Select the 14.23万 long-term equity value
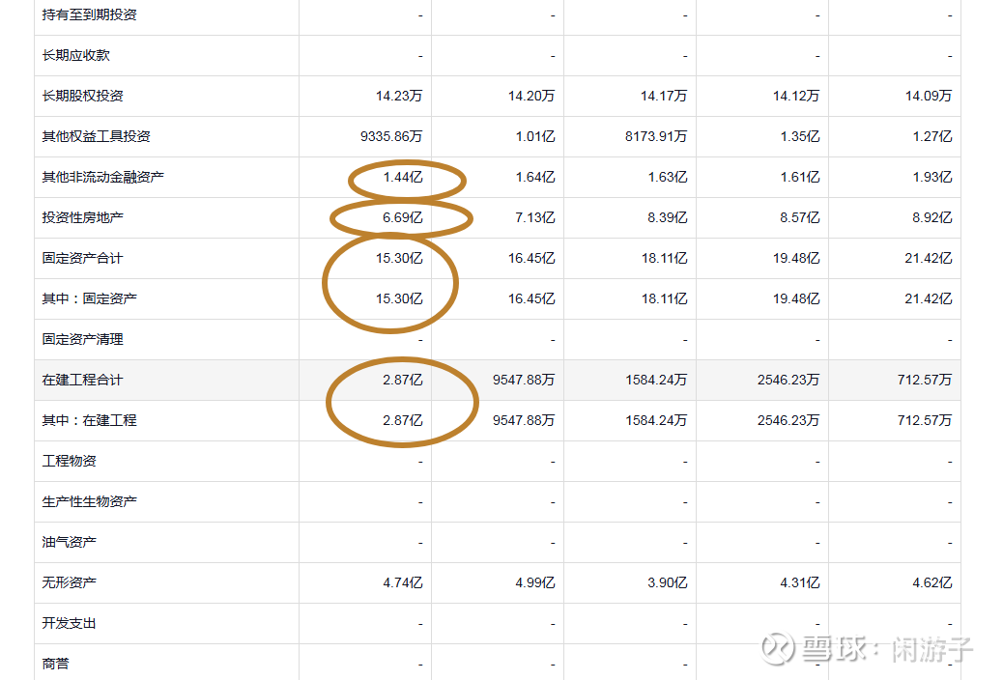1003x680 pixels. click(399, 97)
